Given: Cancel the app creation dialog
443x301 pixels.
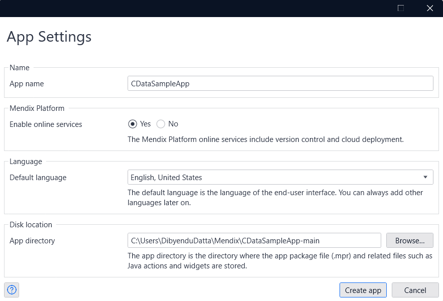Looking at the screenshot, I should click(415, 290).
